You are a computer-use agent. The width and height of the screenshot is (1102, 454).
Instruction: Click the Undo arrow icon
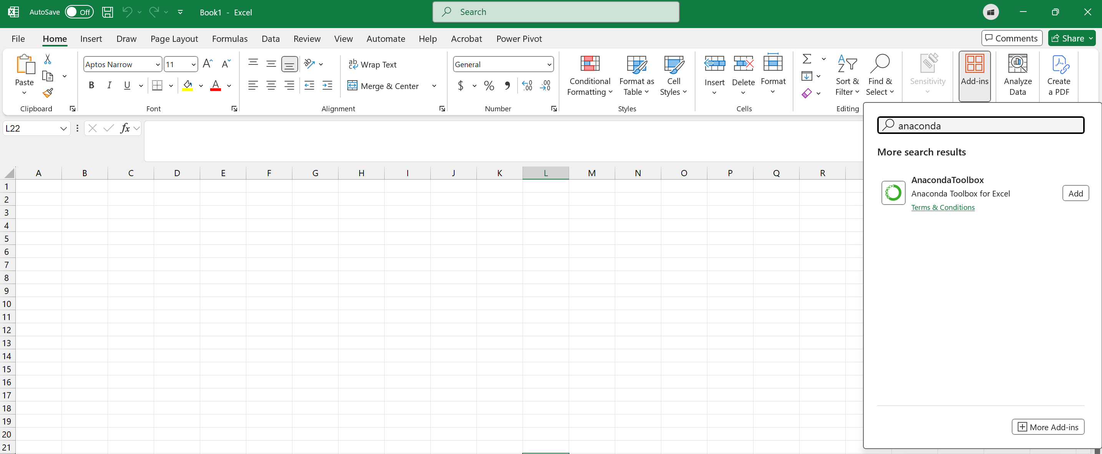(x=127, y=12)
